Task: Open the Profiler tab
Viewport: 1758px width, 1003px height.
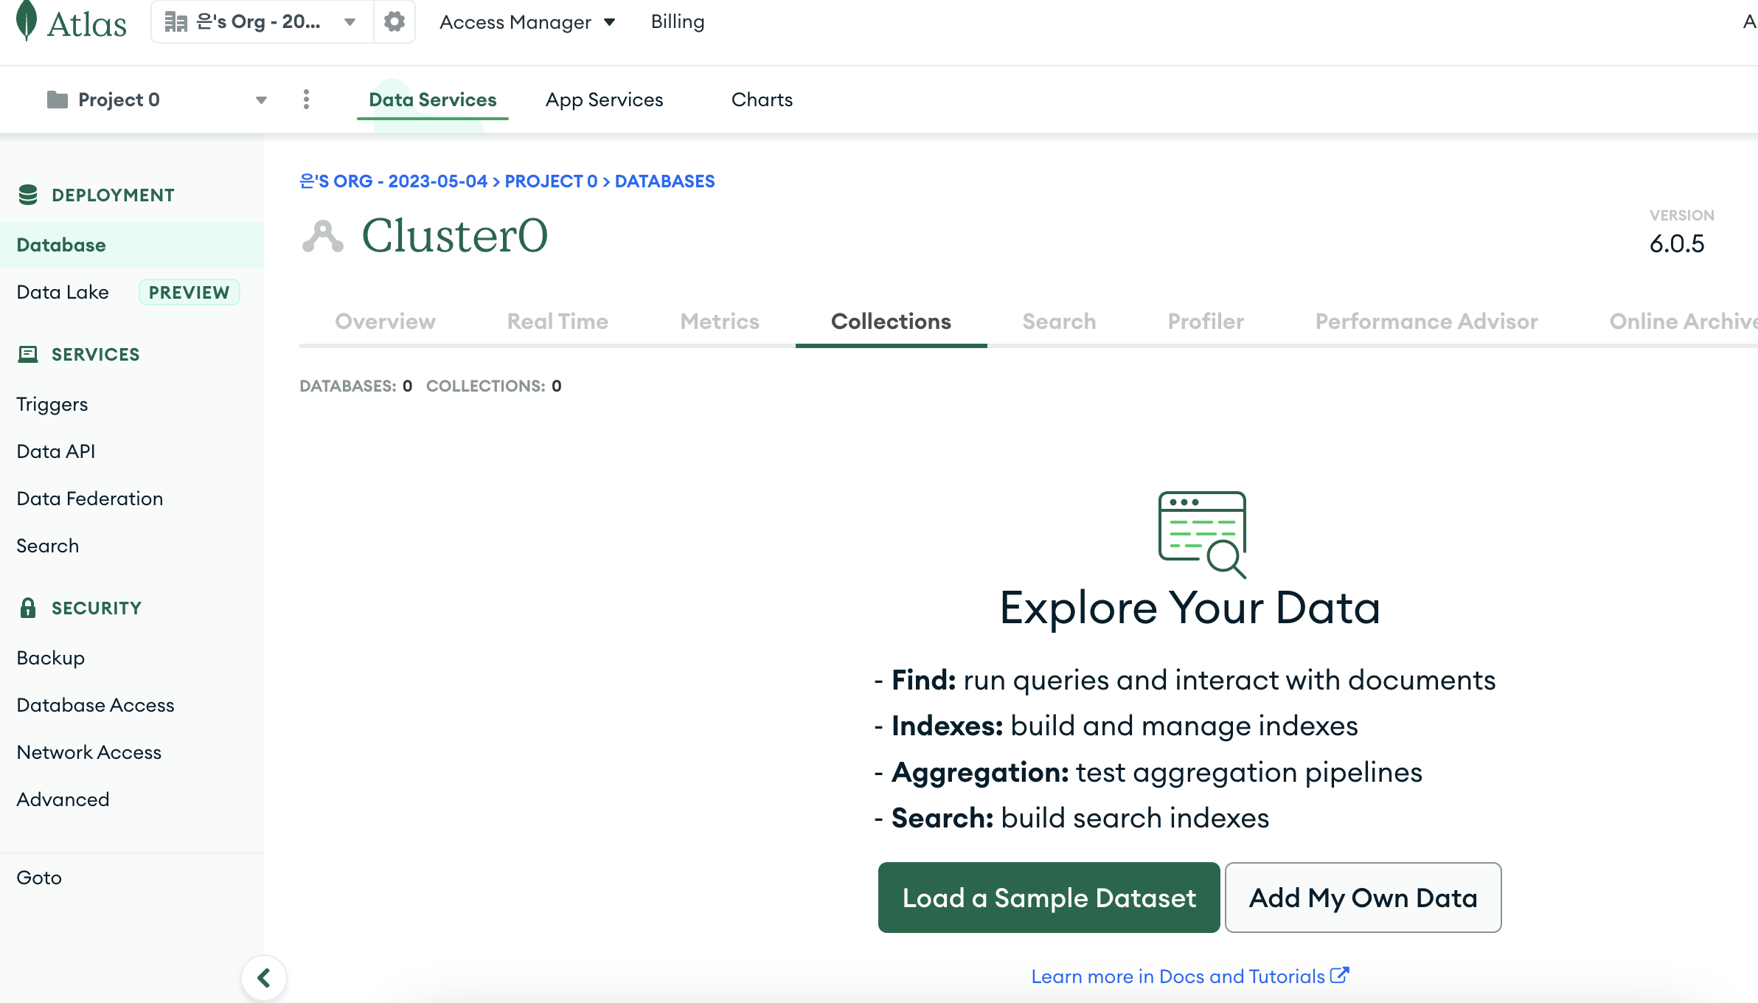Action: point(1206,322)
